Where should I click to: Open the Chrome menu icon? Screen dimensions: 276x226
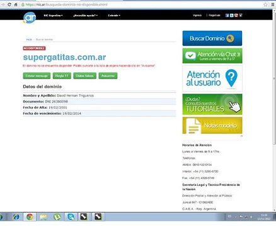272,4
